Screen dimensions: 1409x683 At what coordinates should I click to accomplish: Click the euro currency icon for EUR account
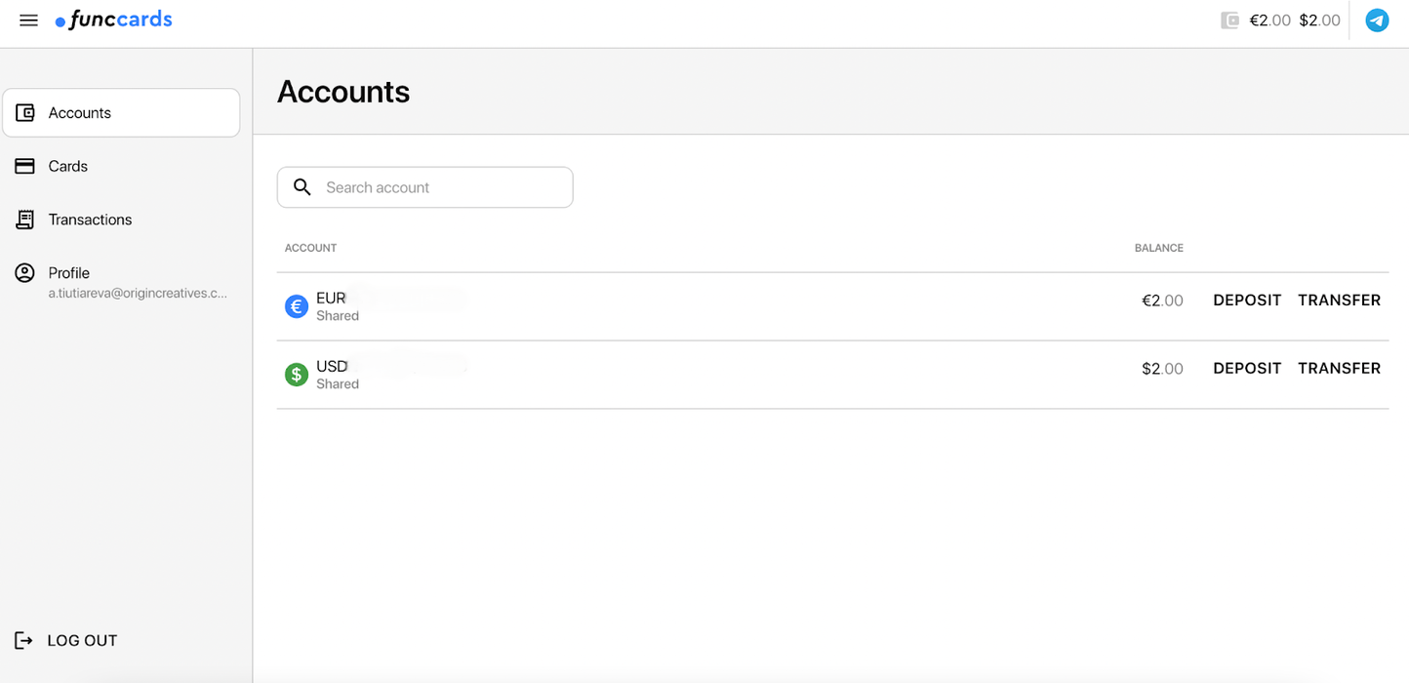(297, 305)
